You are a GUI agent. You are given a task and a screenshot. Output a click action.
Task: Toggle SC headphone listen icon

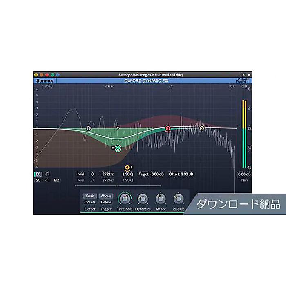(47, 180)
